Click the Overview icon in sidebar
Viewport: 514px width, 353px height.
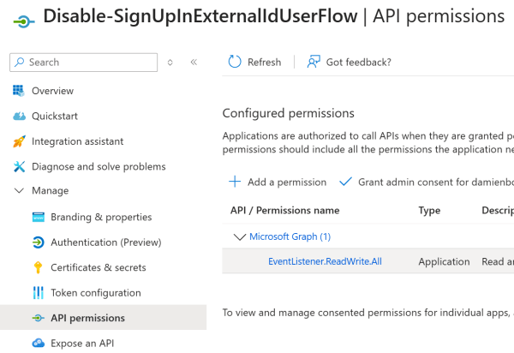[x=19, y=91]
